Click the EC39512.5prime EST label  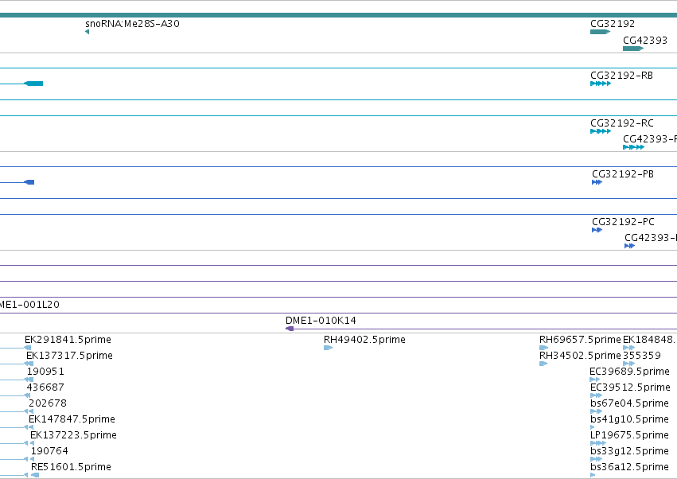pos(630,387)
